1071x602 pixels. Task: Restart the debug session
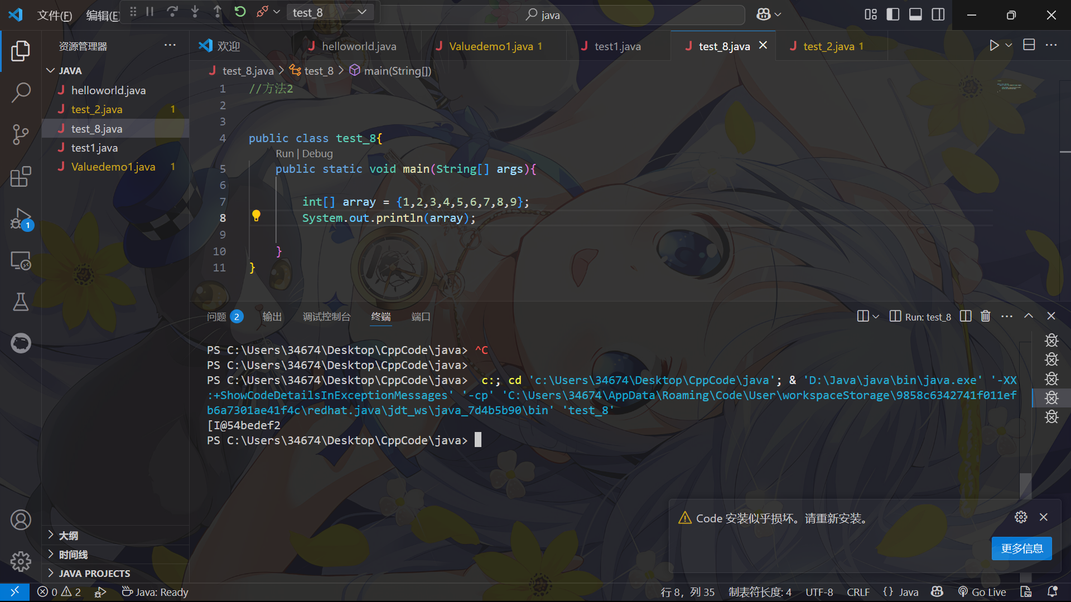[240, 12]
